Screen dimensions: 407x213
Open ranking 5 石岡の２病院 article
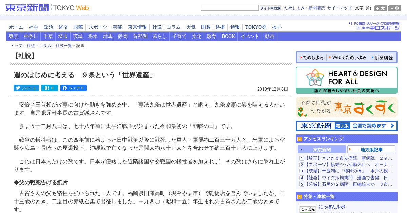pos(349,184)
